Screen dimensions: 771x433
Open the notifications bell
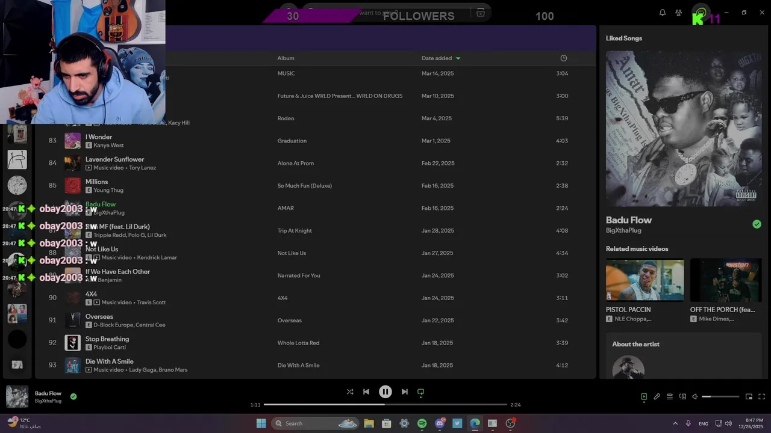pyautogui.click(x=663, y=12)
